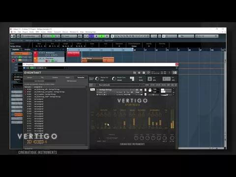
Task: Select the 01-16 multi rack page
Action: coord(147,85)
